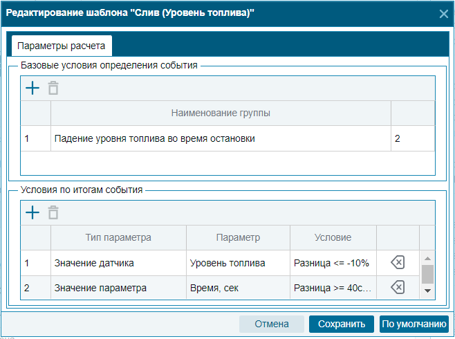
Task: Click the 'Наименование группы' column header
Action: (221, 113)
